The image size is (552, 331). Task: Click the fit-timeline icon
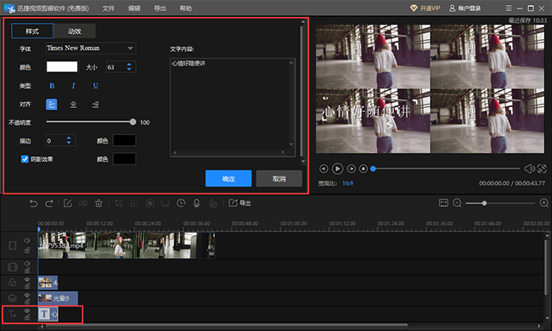(443, 203)
